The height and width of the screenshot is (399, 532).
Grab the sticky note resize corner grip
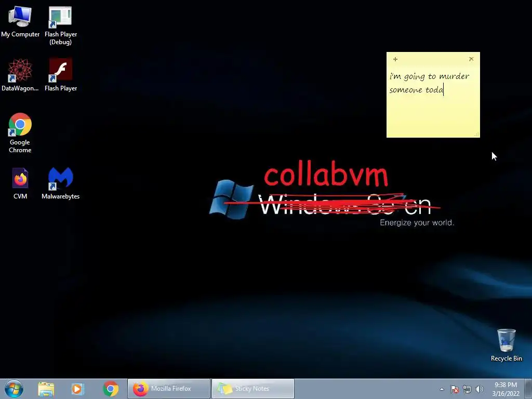tap(477, 135)
